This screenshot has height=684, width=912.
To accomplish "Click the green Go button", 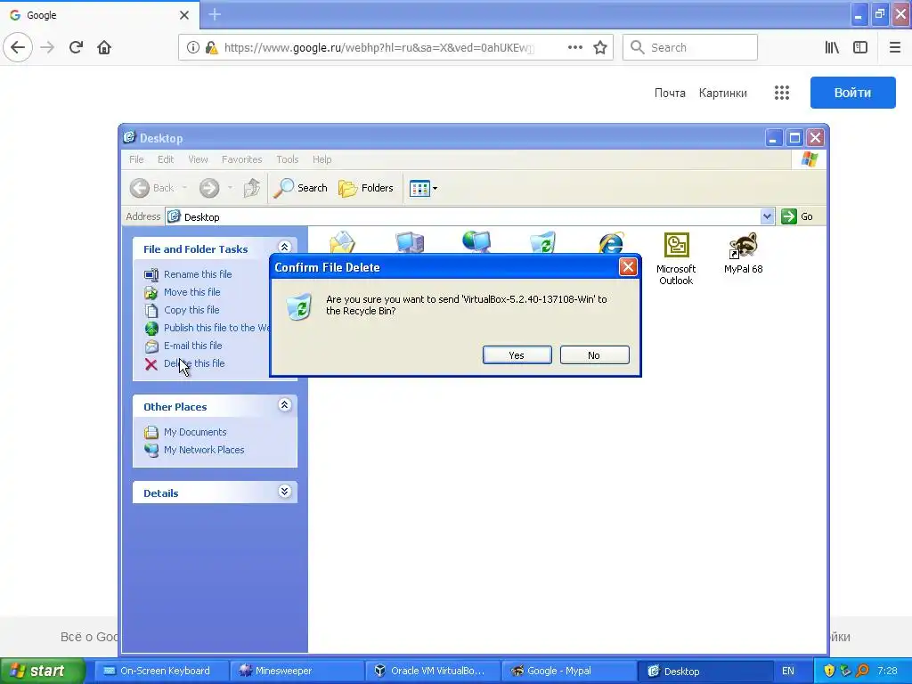I will [x=797, y=216].
